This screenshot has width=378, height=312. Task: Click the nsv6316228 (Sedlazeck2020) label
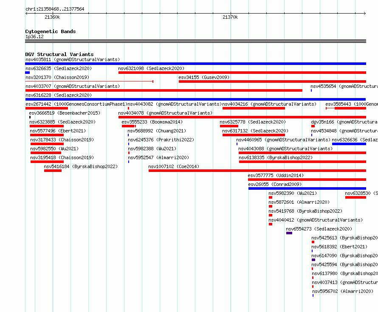tap(59, 95)
